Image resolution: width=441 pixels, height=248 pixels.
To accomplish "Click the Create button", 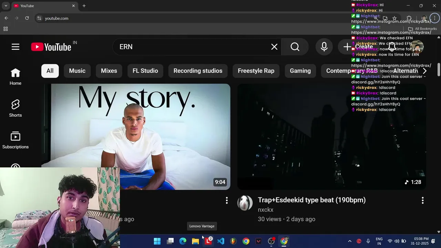I will (x=358, y=47).
